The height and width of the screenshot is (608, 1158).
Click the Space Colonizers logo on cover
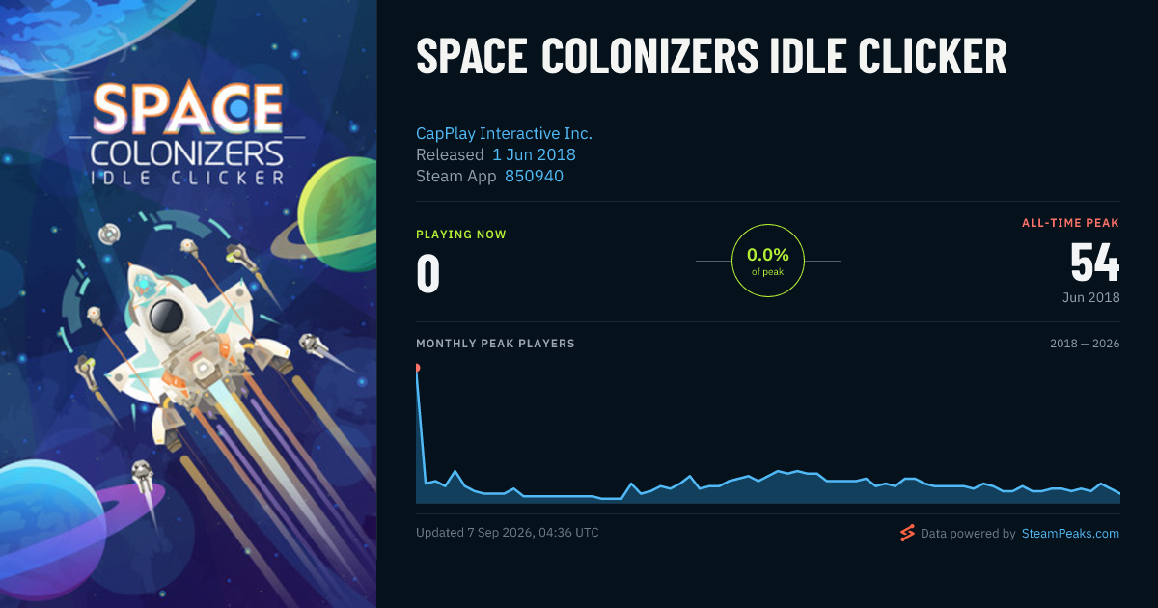(x=188, y=133)
